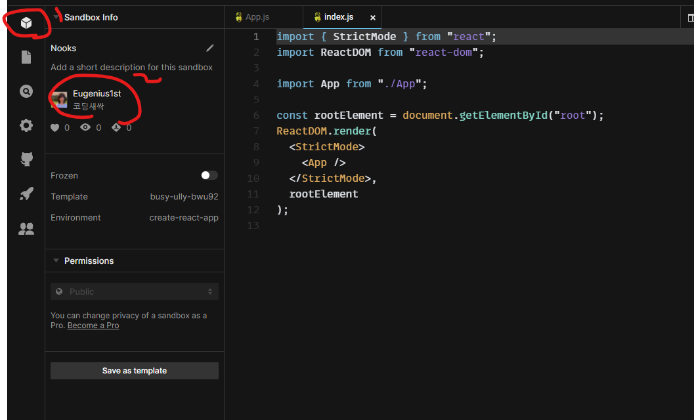Click the eye views icon
Image resolution: width=694 pixels, height=420 pixels.
pos(85,127)
